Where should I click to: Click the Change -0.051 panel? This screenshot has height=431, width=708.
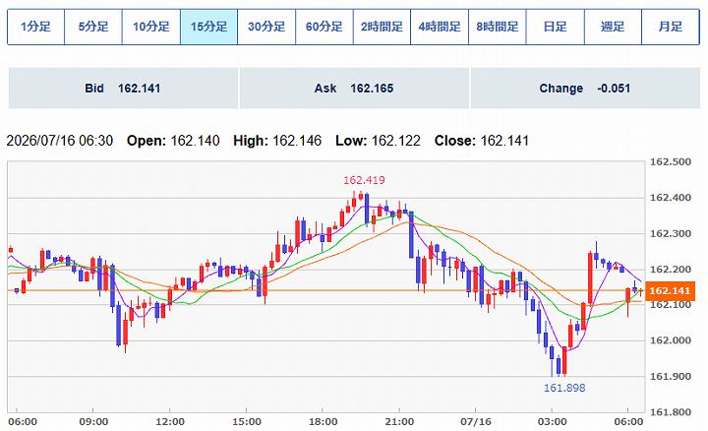(585, 89)
